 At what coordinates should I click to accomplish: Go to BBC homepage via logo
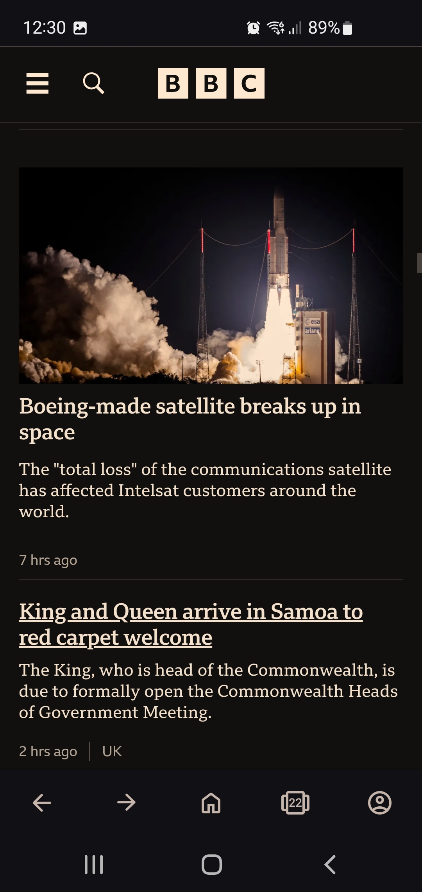[211, 83]
